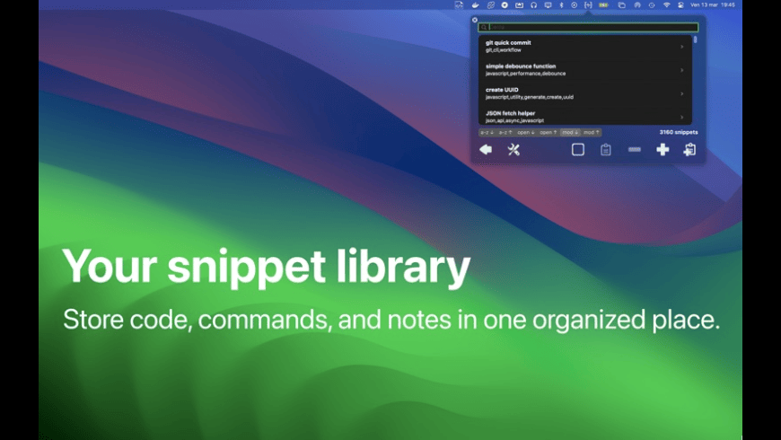
Task: Click the plus add snippet icon
Action: pos(663,149)
